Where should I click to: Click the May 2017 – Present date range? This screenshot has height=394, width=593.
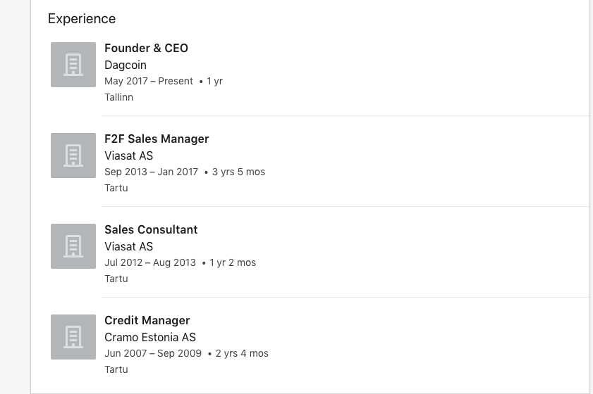pos(149,81)
